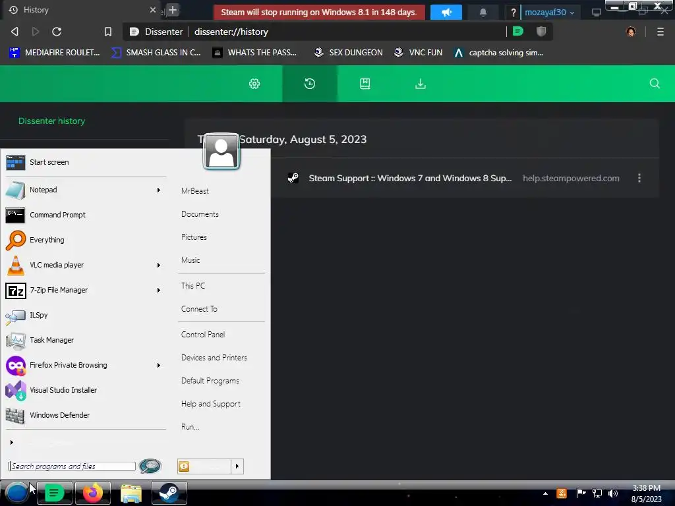Expand Firefox Private Browsing jump list arrow
Image resolution: width=675 pixels, height=506 pixels.
tap(158, 365)
